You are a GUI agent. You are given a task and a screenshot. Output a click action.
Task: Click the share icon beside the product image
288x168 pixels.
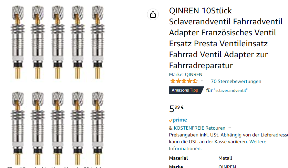point(153,14)
